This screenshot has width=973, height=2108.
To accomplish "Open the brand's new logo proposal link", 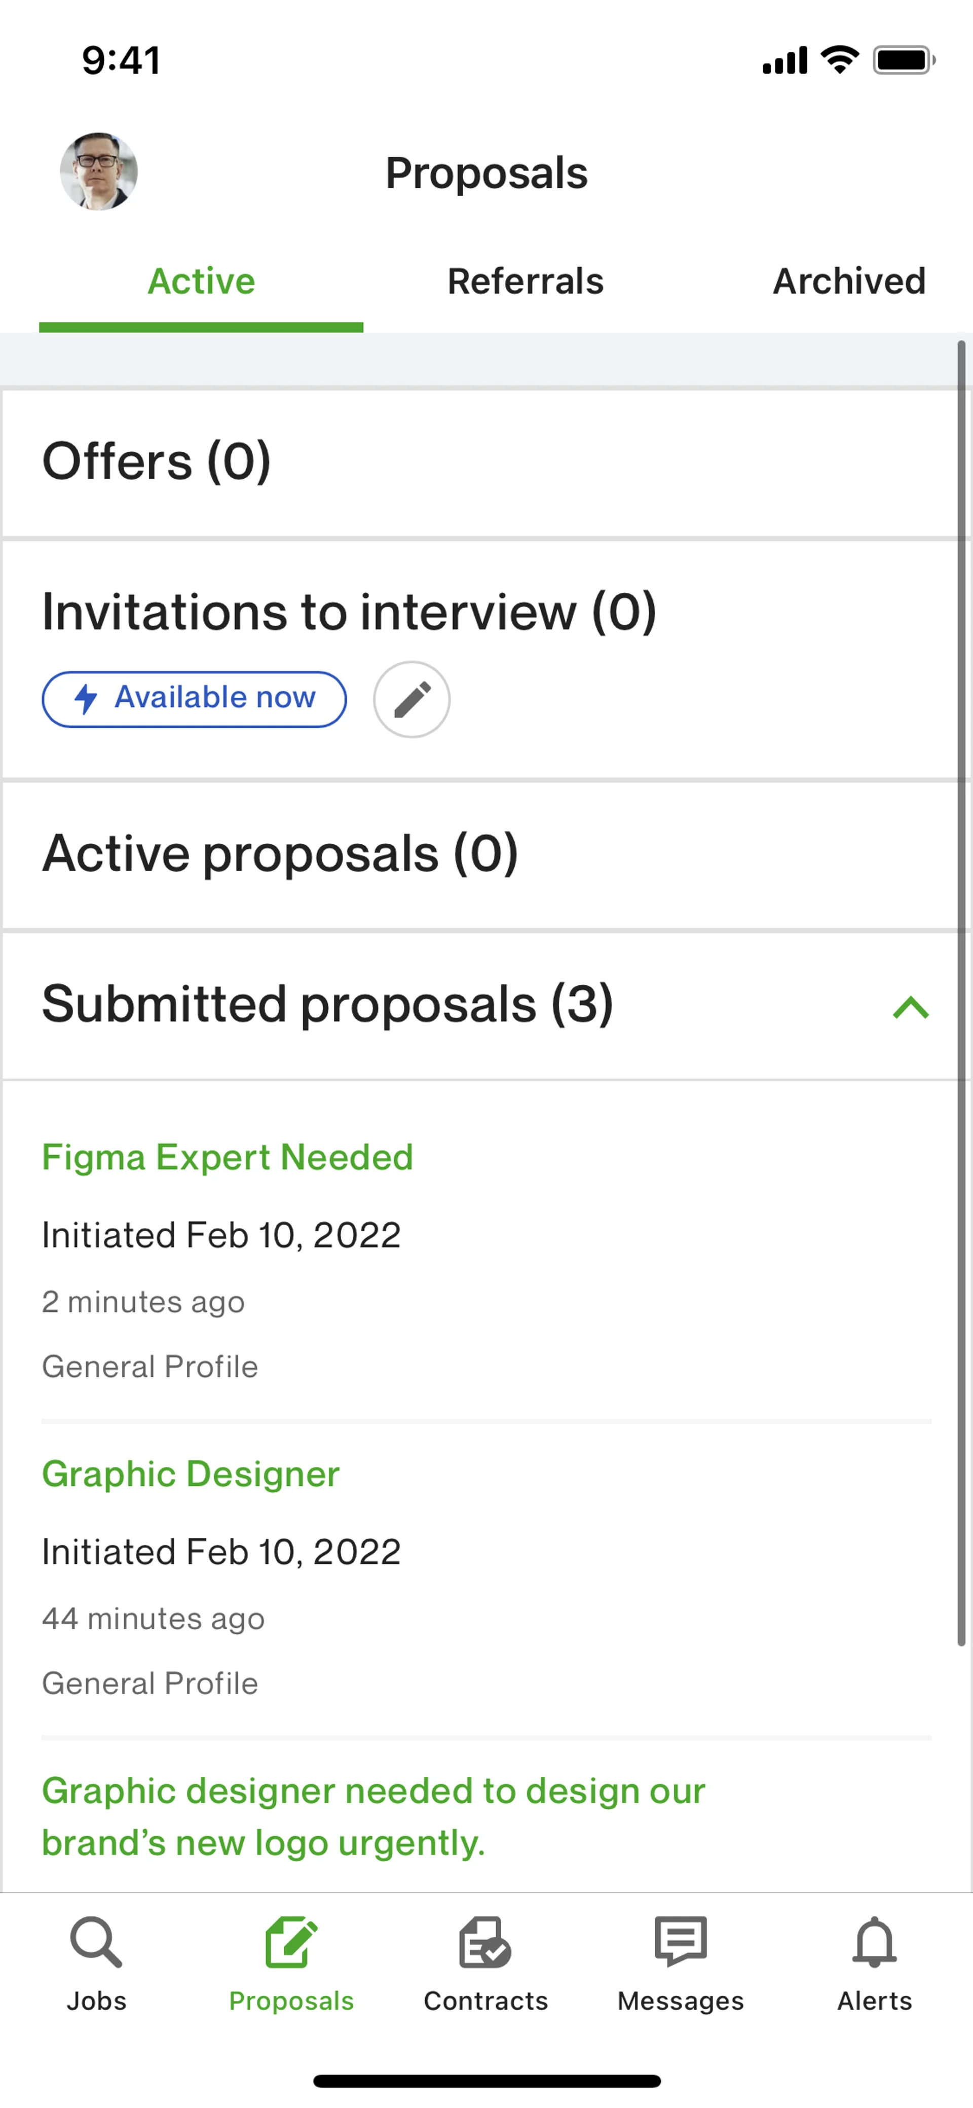I will [x=373, y=1816].
